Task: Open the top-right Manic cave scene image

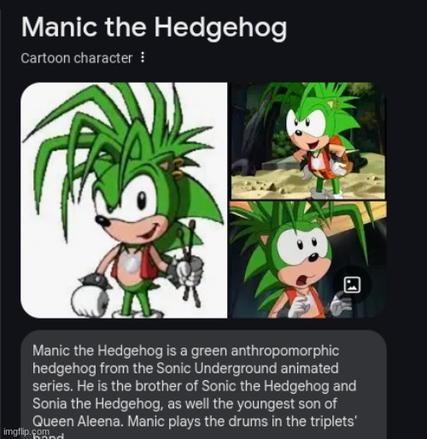Action: [308, 141]
